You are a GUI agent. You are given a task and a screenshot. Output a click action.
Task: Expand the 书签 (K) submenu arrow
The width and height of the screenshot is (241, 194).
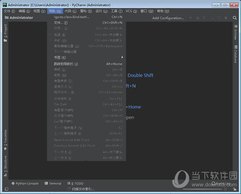click(x=122, y=57)
